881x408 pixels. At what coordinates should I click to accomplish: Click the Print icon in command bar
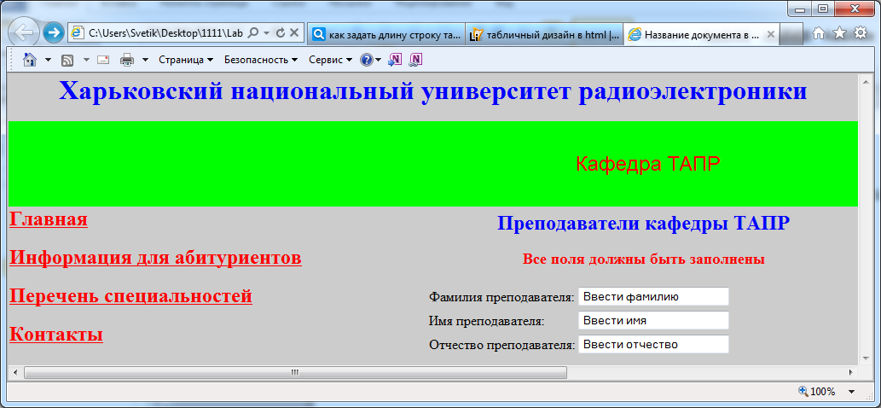pyautogui.click(x=128, y=60)
